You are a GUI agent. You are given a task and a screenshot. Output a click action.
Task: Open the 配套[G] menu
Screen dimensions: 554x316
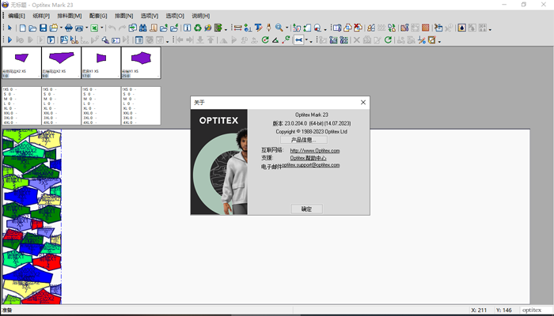(x=98, y=16)
